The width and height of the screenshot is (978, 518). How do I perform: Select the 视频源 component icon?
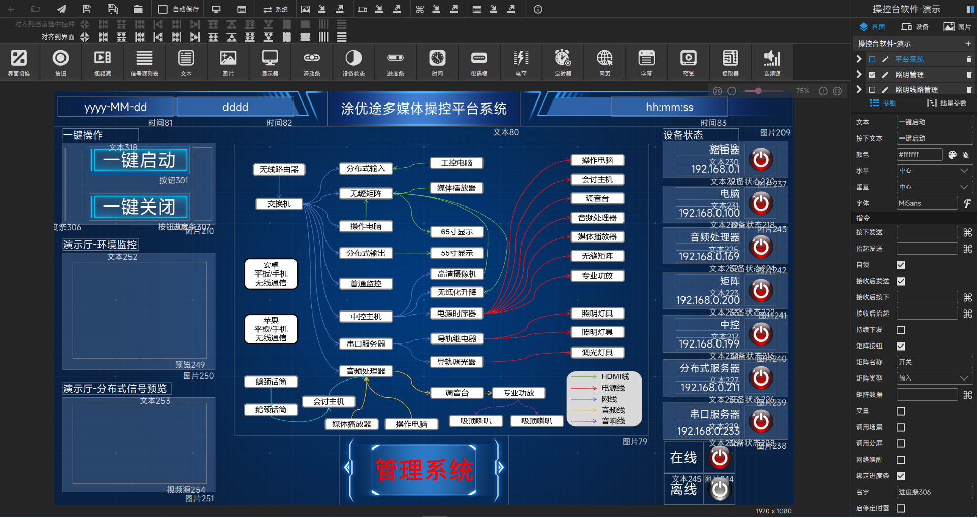click(x=102, y=62)
